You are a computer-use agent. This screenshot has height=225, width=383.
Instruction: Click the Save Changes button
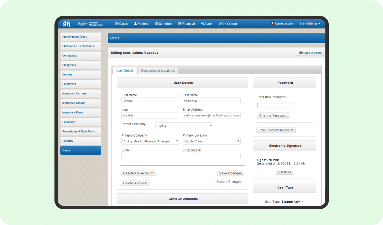tap(230, 173)
